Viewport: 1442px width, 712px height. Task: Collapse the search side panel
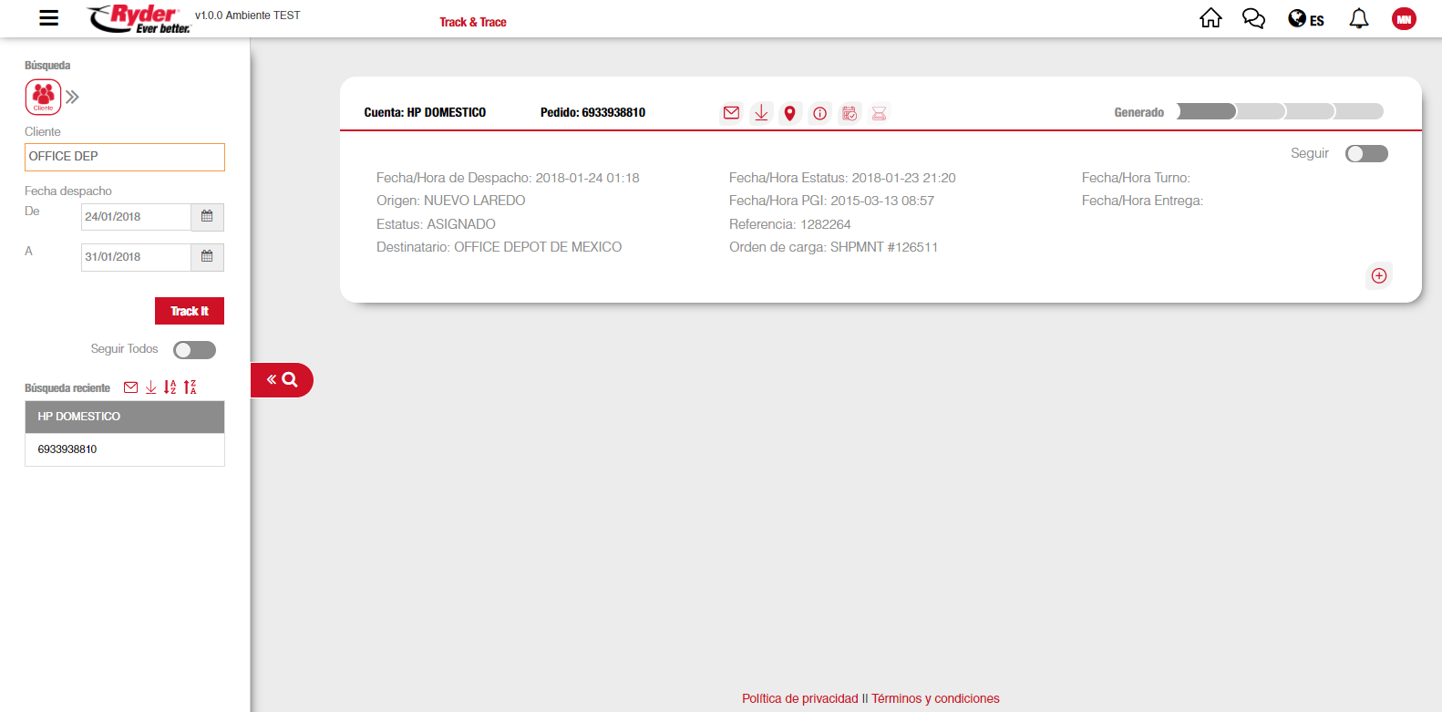tap(282, 380)
